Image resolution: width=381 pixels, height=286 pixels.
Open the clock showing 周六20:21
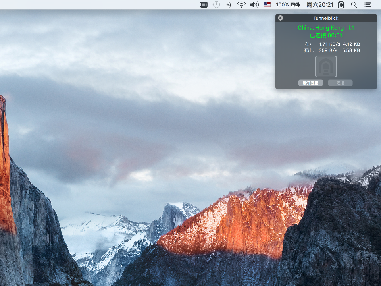pos(320,5)
